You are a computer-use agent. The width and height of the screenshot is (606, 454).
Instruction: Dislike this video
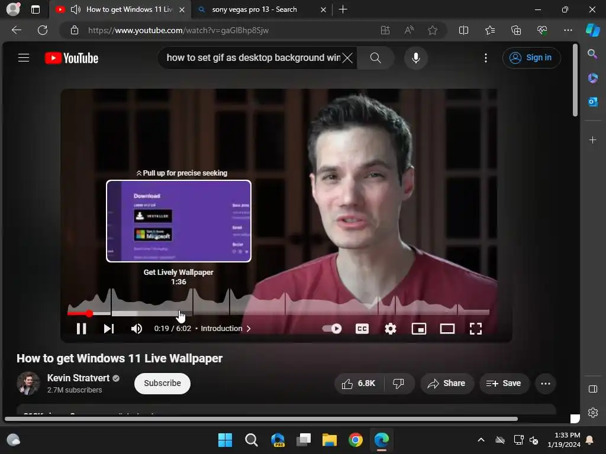click(398, 383)
